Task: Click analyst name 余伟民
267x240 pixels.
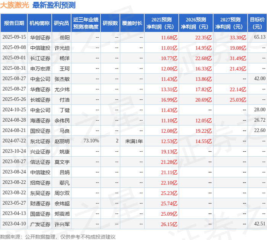Action: [62, 121]
